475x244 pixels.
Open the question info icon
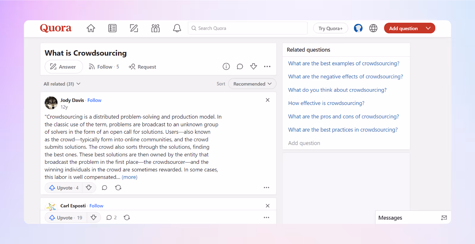[x=226, y=66]
